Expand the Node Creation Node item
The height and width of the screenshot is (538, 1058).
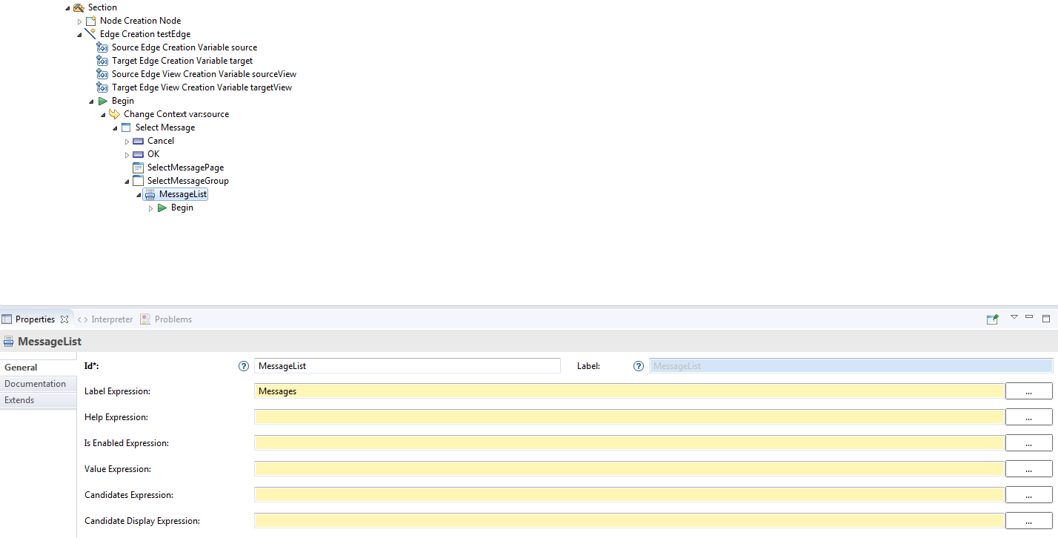[80, 21]
